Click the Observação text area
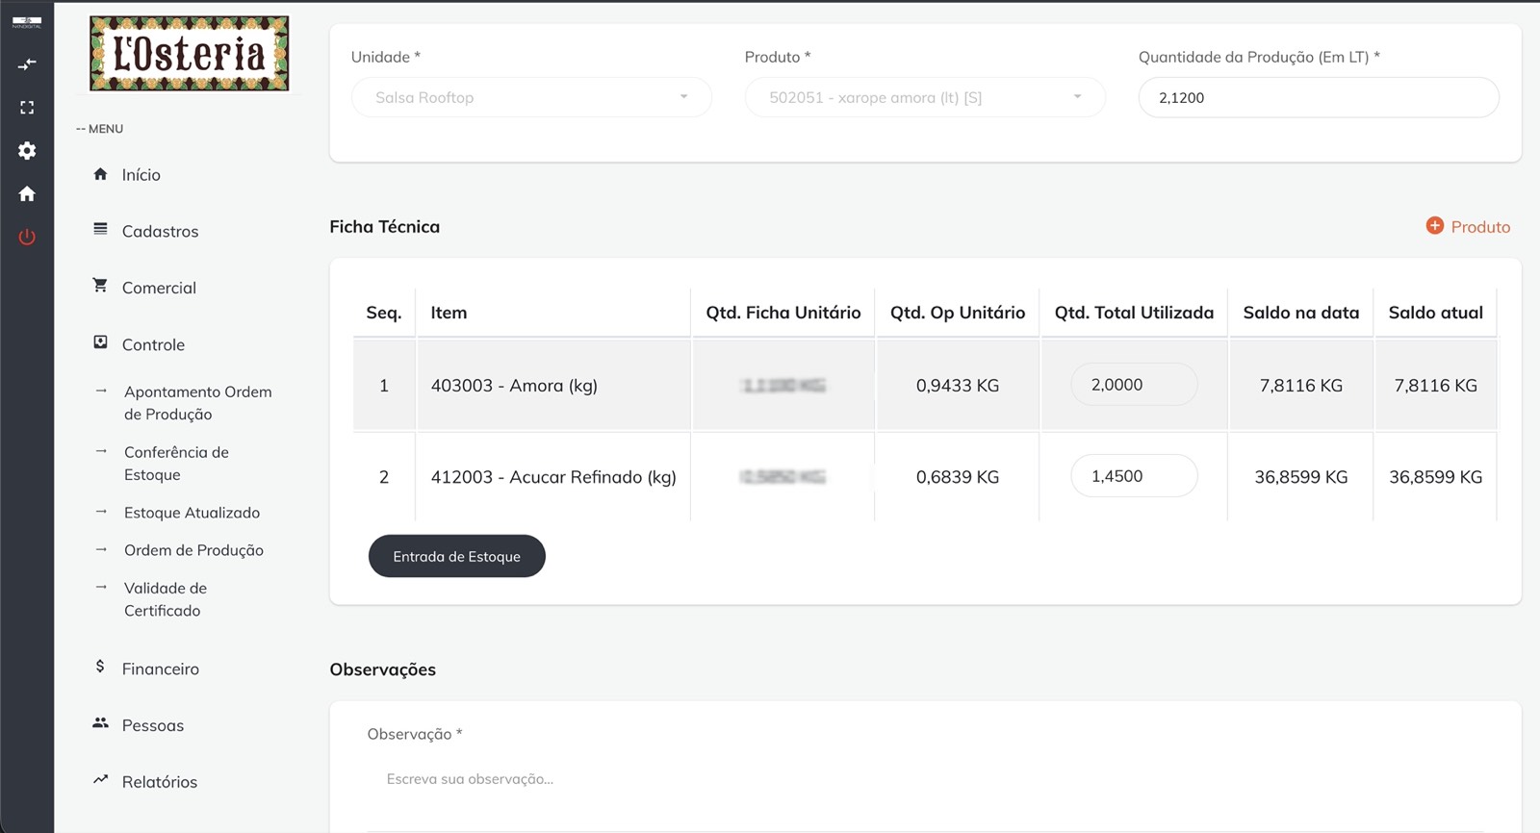Image resolution: width=1540 pixels, height=833 pixels. point(925,780)
